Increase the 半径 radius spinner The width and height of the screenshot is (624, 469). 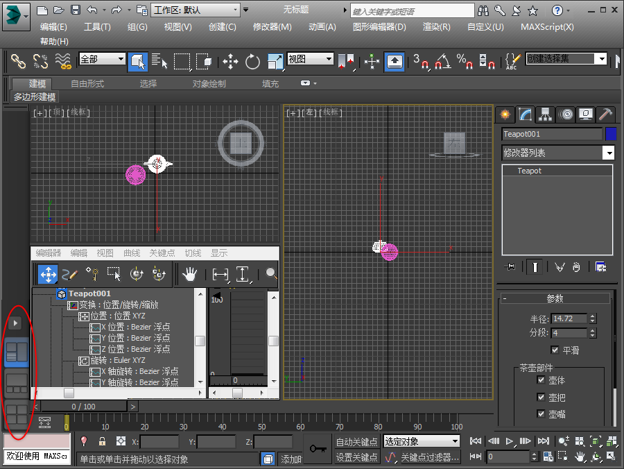pyautogui.click(x=593, y=316)
